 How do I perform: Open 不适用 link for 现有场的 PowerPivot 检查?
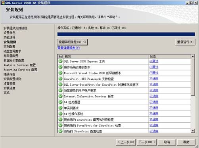(x=154, y=125)
